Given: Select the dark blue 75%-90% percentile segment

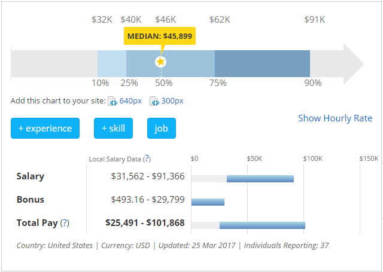Looking at the screenshot, I should (262, 62).
